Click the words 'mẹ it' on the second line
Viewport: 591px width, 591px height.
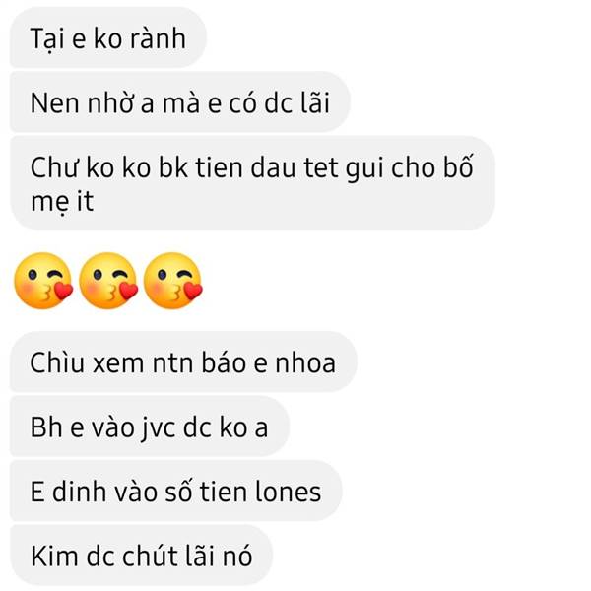(x=62, y=202)
